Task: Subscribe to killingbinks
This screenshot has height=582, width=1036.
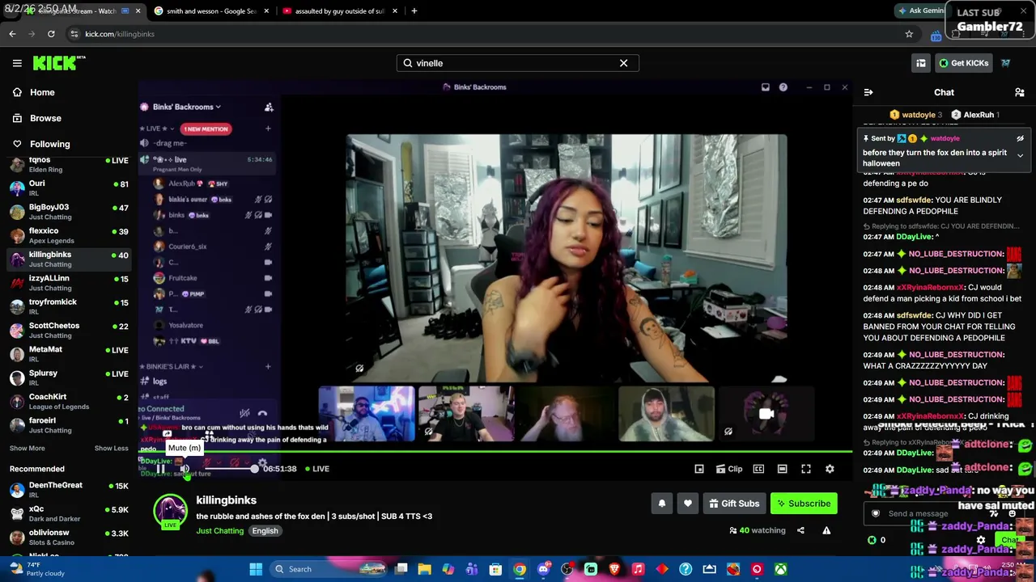Action: coord(804,504)
